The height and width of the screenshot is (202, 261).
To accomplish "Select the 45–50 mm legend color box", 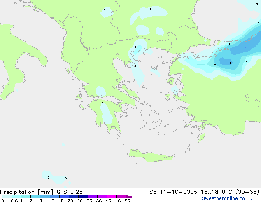I will click(121, 197).
